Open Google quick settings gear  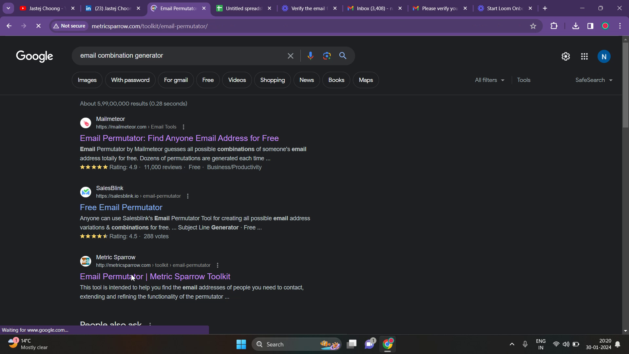pos(566,56)
